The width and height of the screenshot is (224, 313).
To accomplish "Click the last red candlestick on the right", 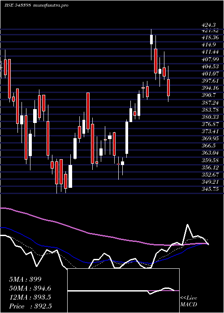I will pos(168,88).
